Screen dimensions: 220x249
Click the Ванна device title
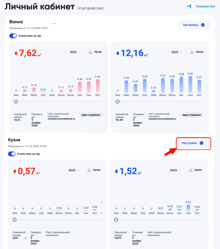click(x=16, y=22)
